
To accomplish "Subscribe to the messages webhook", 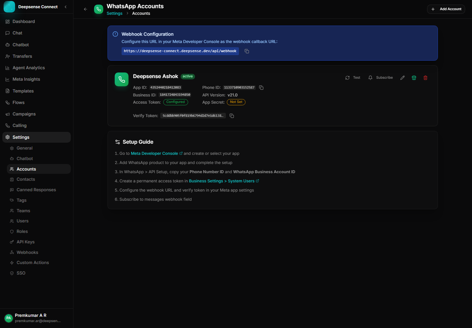I will tap(380, 77).
